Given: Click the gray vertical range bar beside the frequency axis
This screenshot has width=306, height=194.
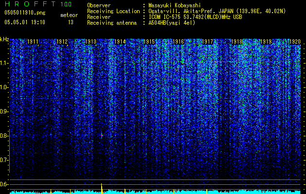Looking at the screenshot, I should [9, 151].
